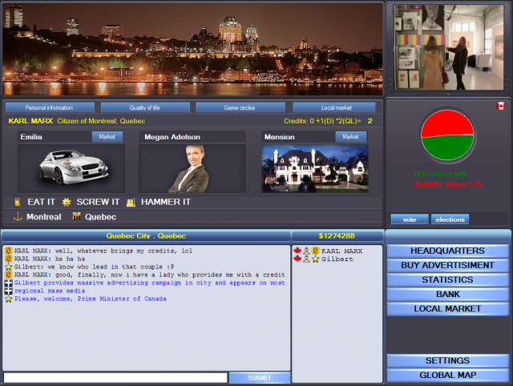Click the Quebec building icon

[77, 216]
